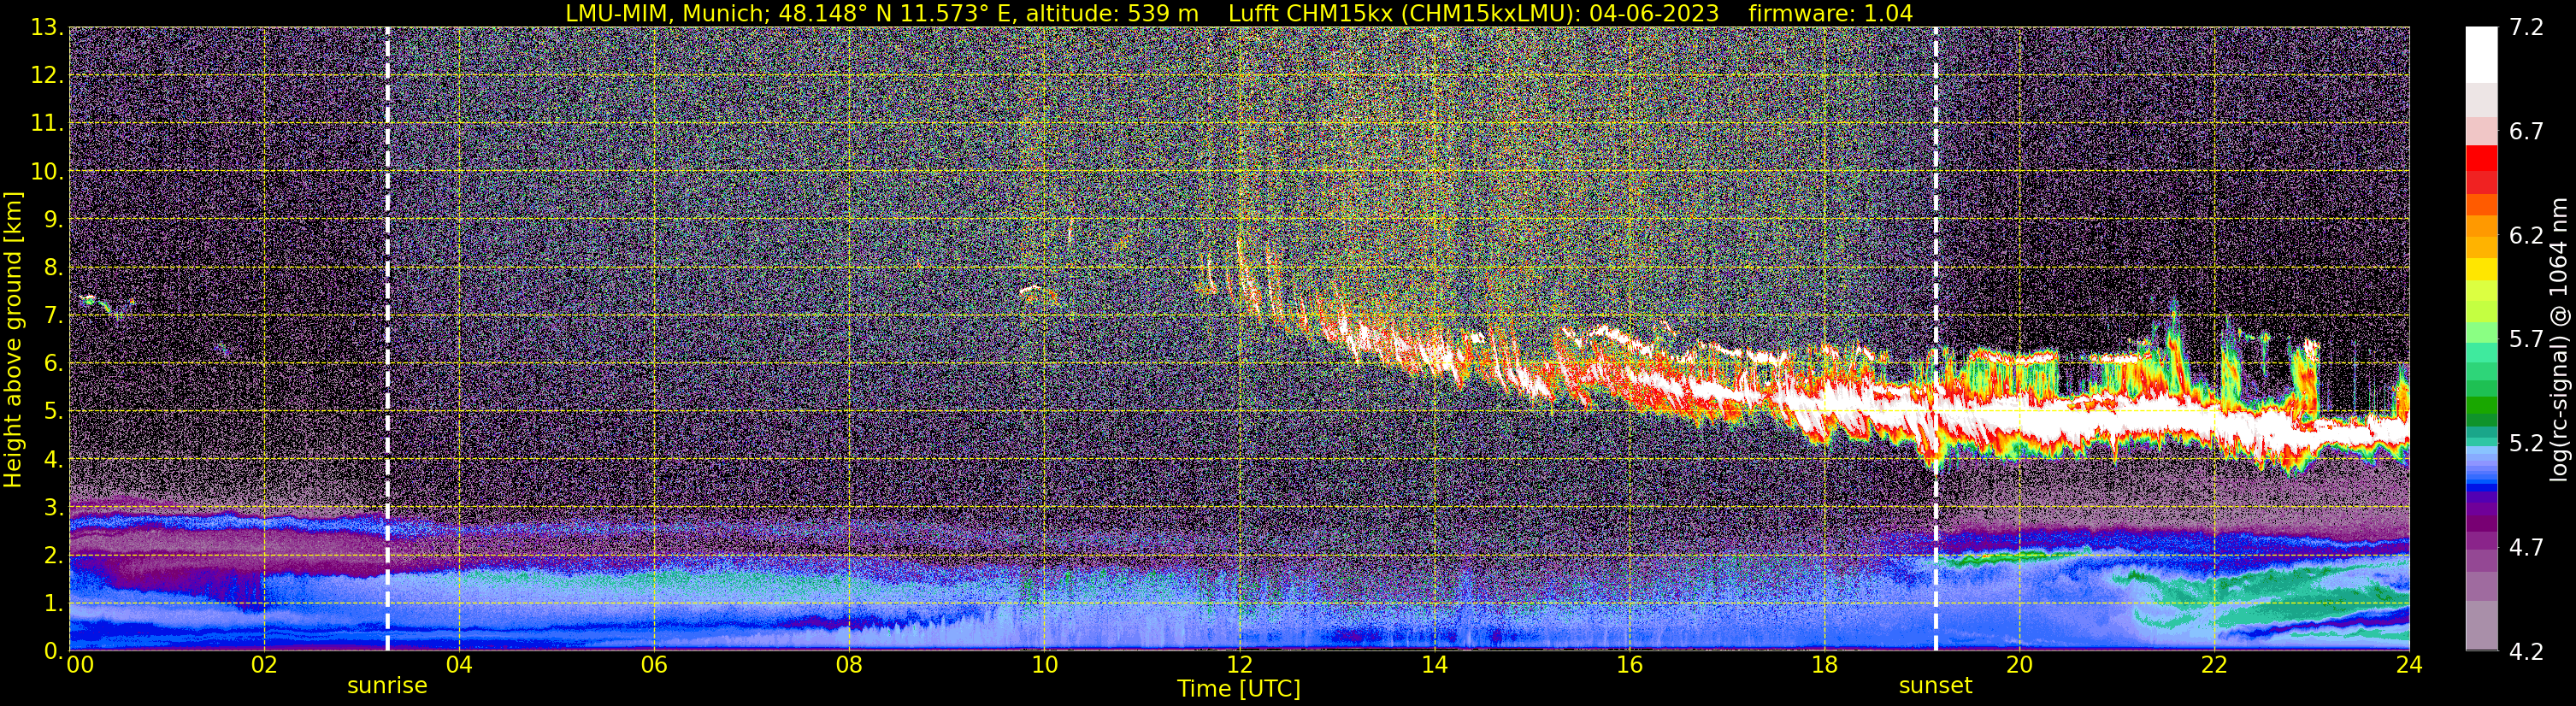Click the date 04-06-2023 in title
The height and width of the screenshot is (706, 2576).
[1654, 13]
